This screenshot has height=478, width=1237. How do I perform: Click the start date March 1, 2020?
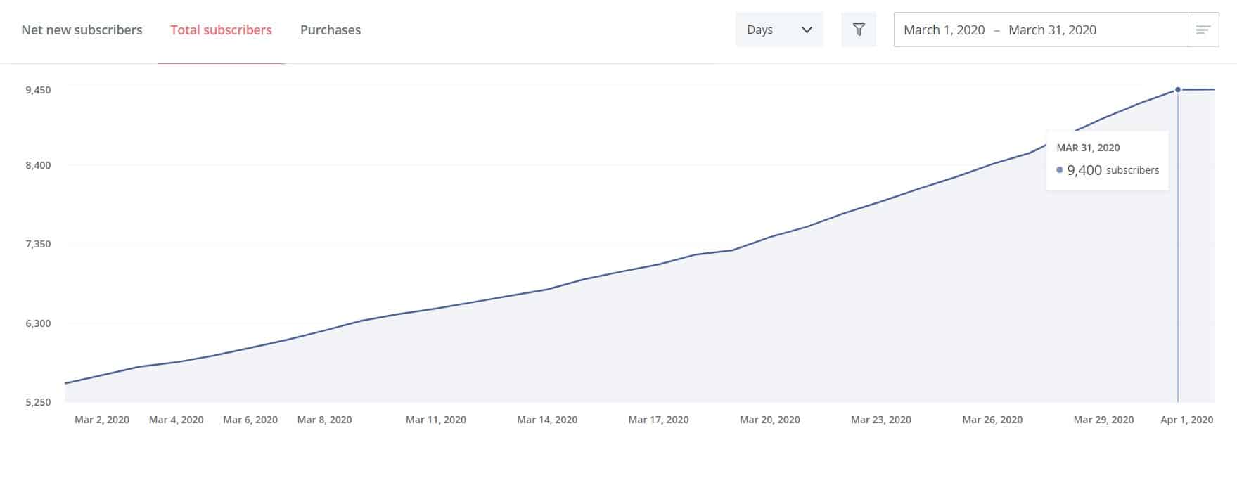coord(944,30)
